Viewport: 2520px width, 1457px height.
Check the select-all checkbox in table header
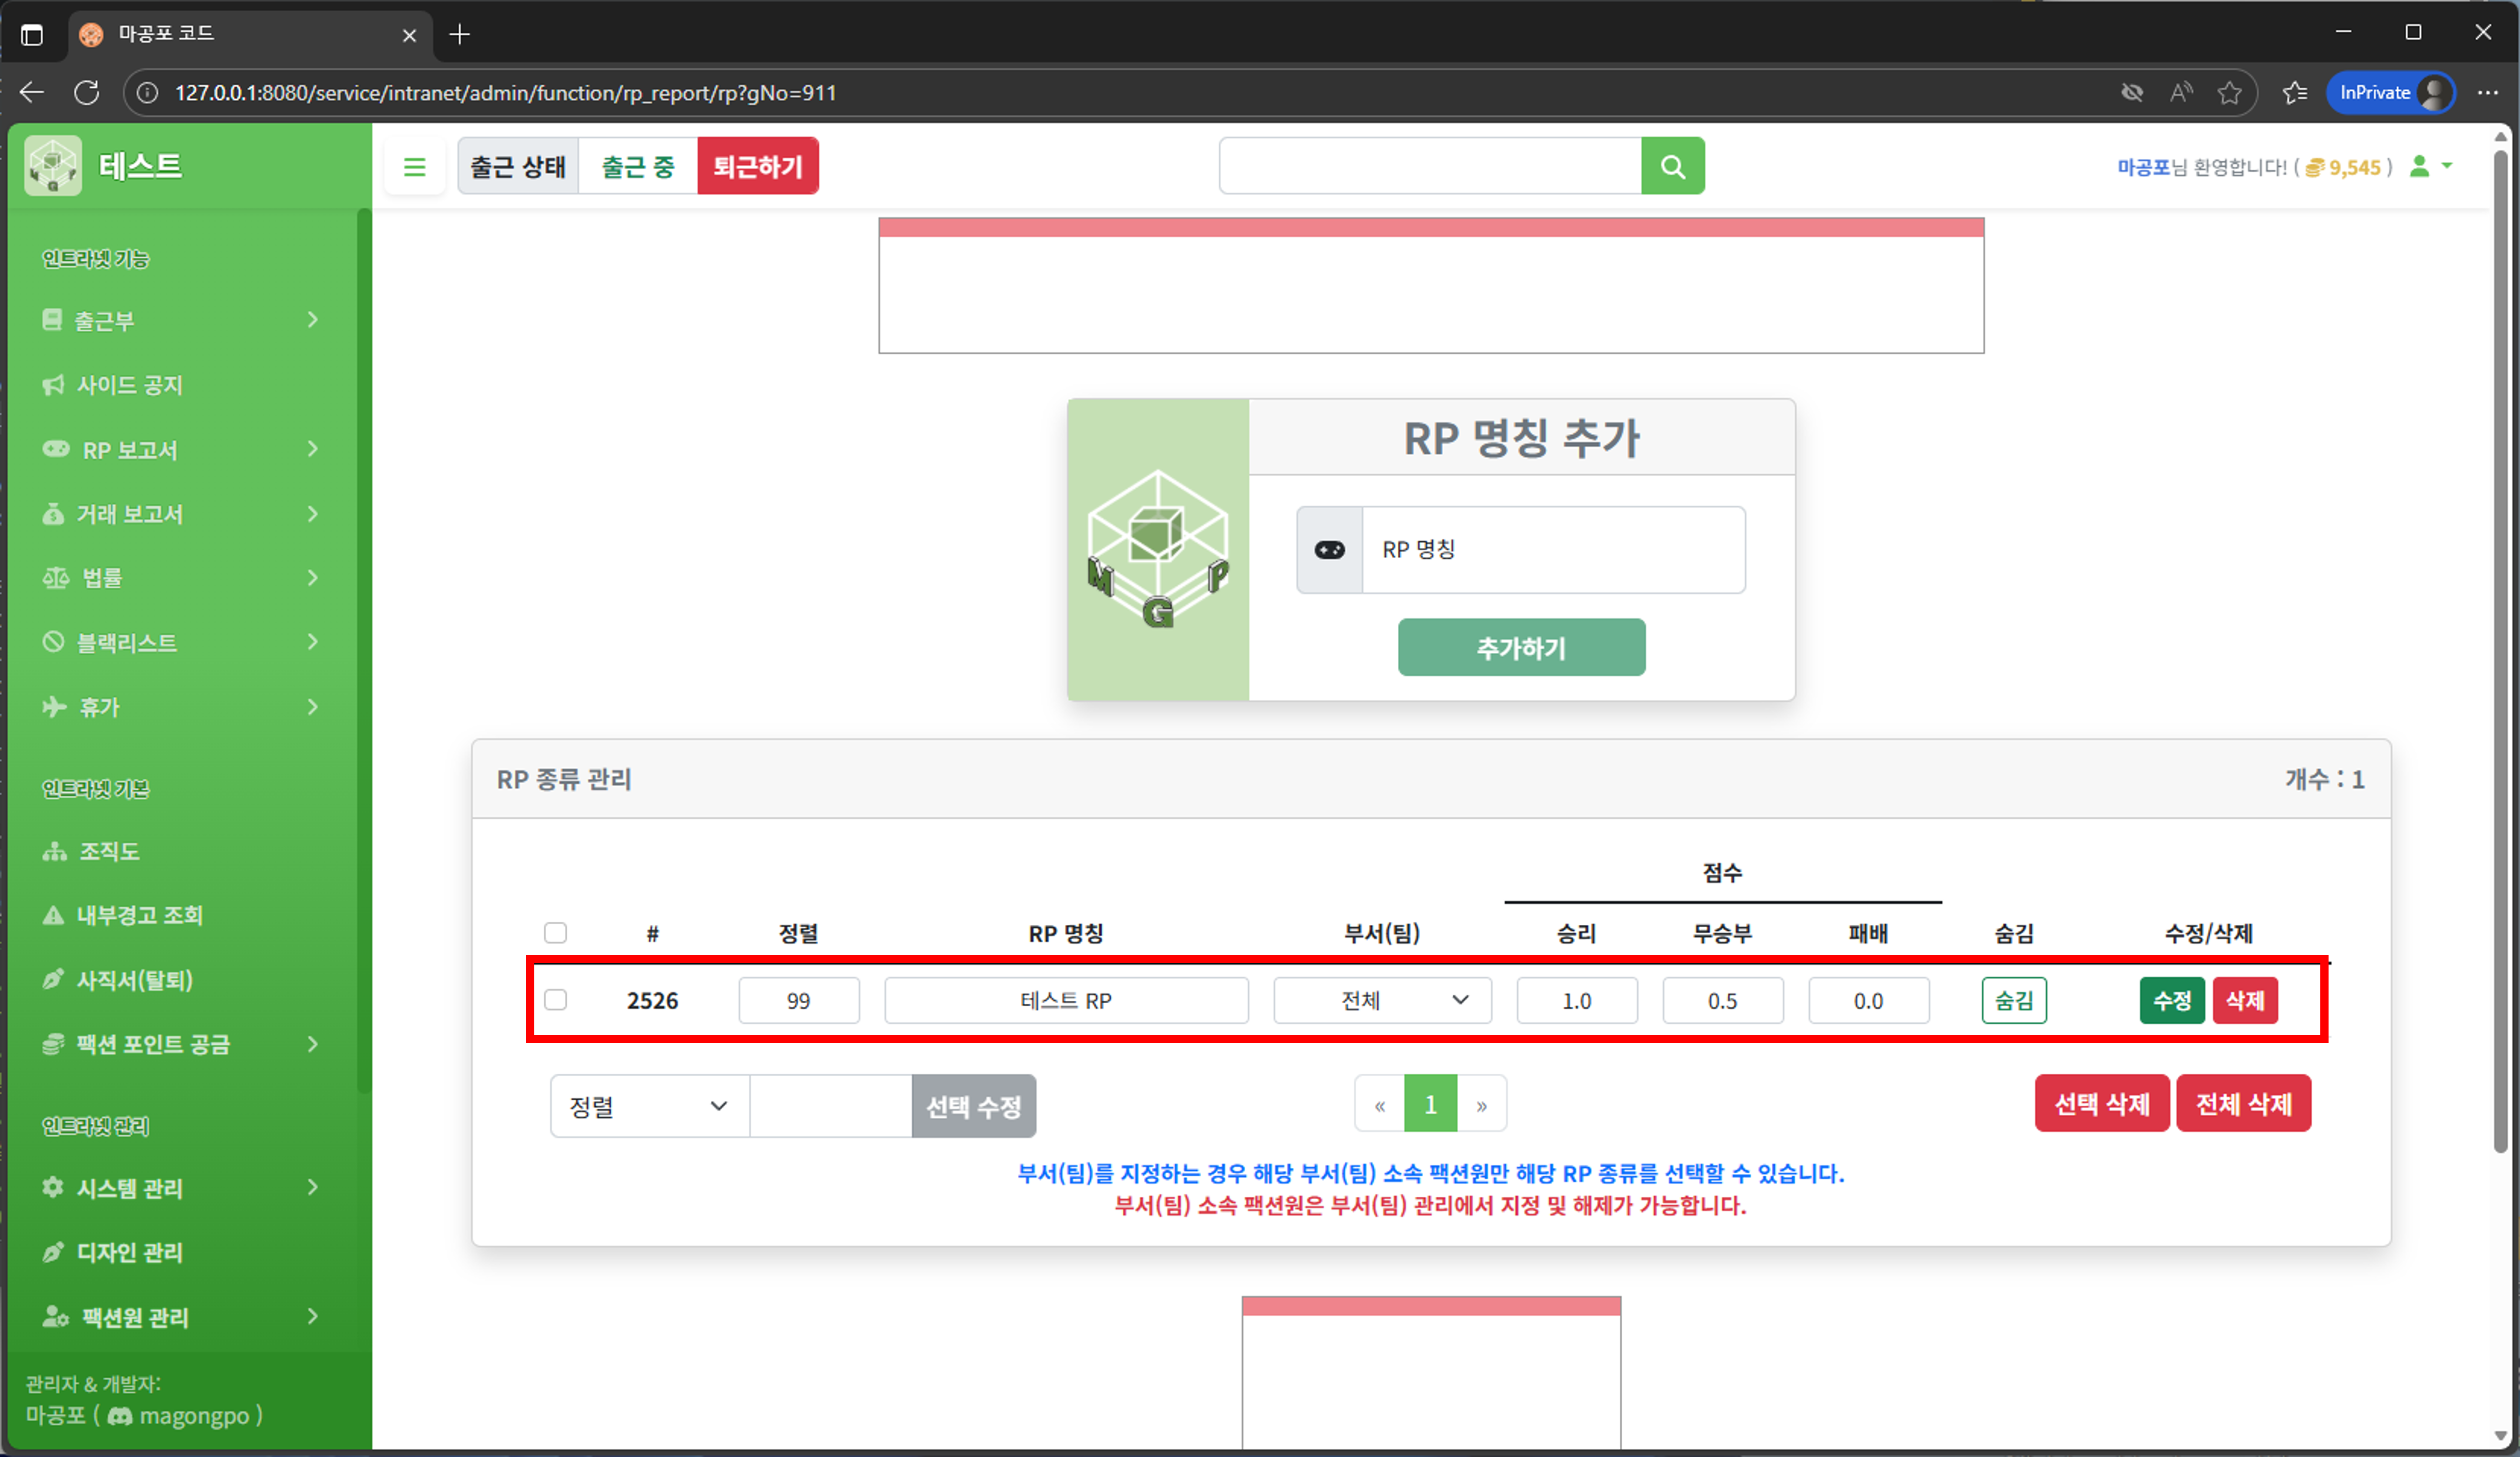pos(556,932)
